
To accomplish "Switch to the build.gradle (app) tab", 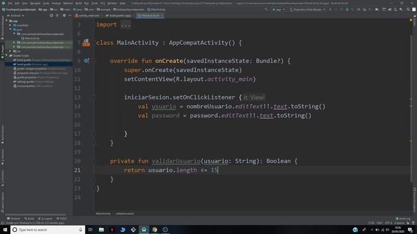I will 119,16.
